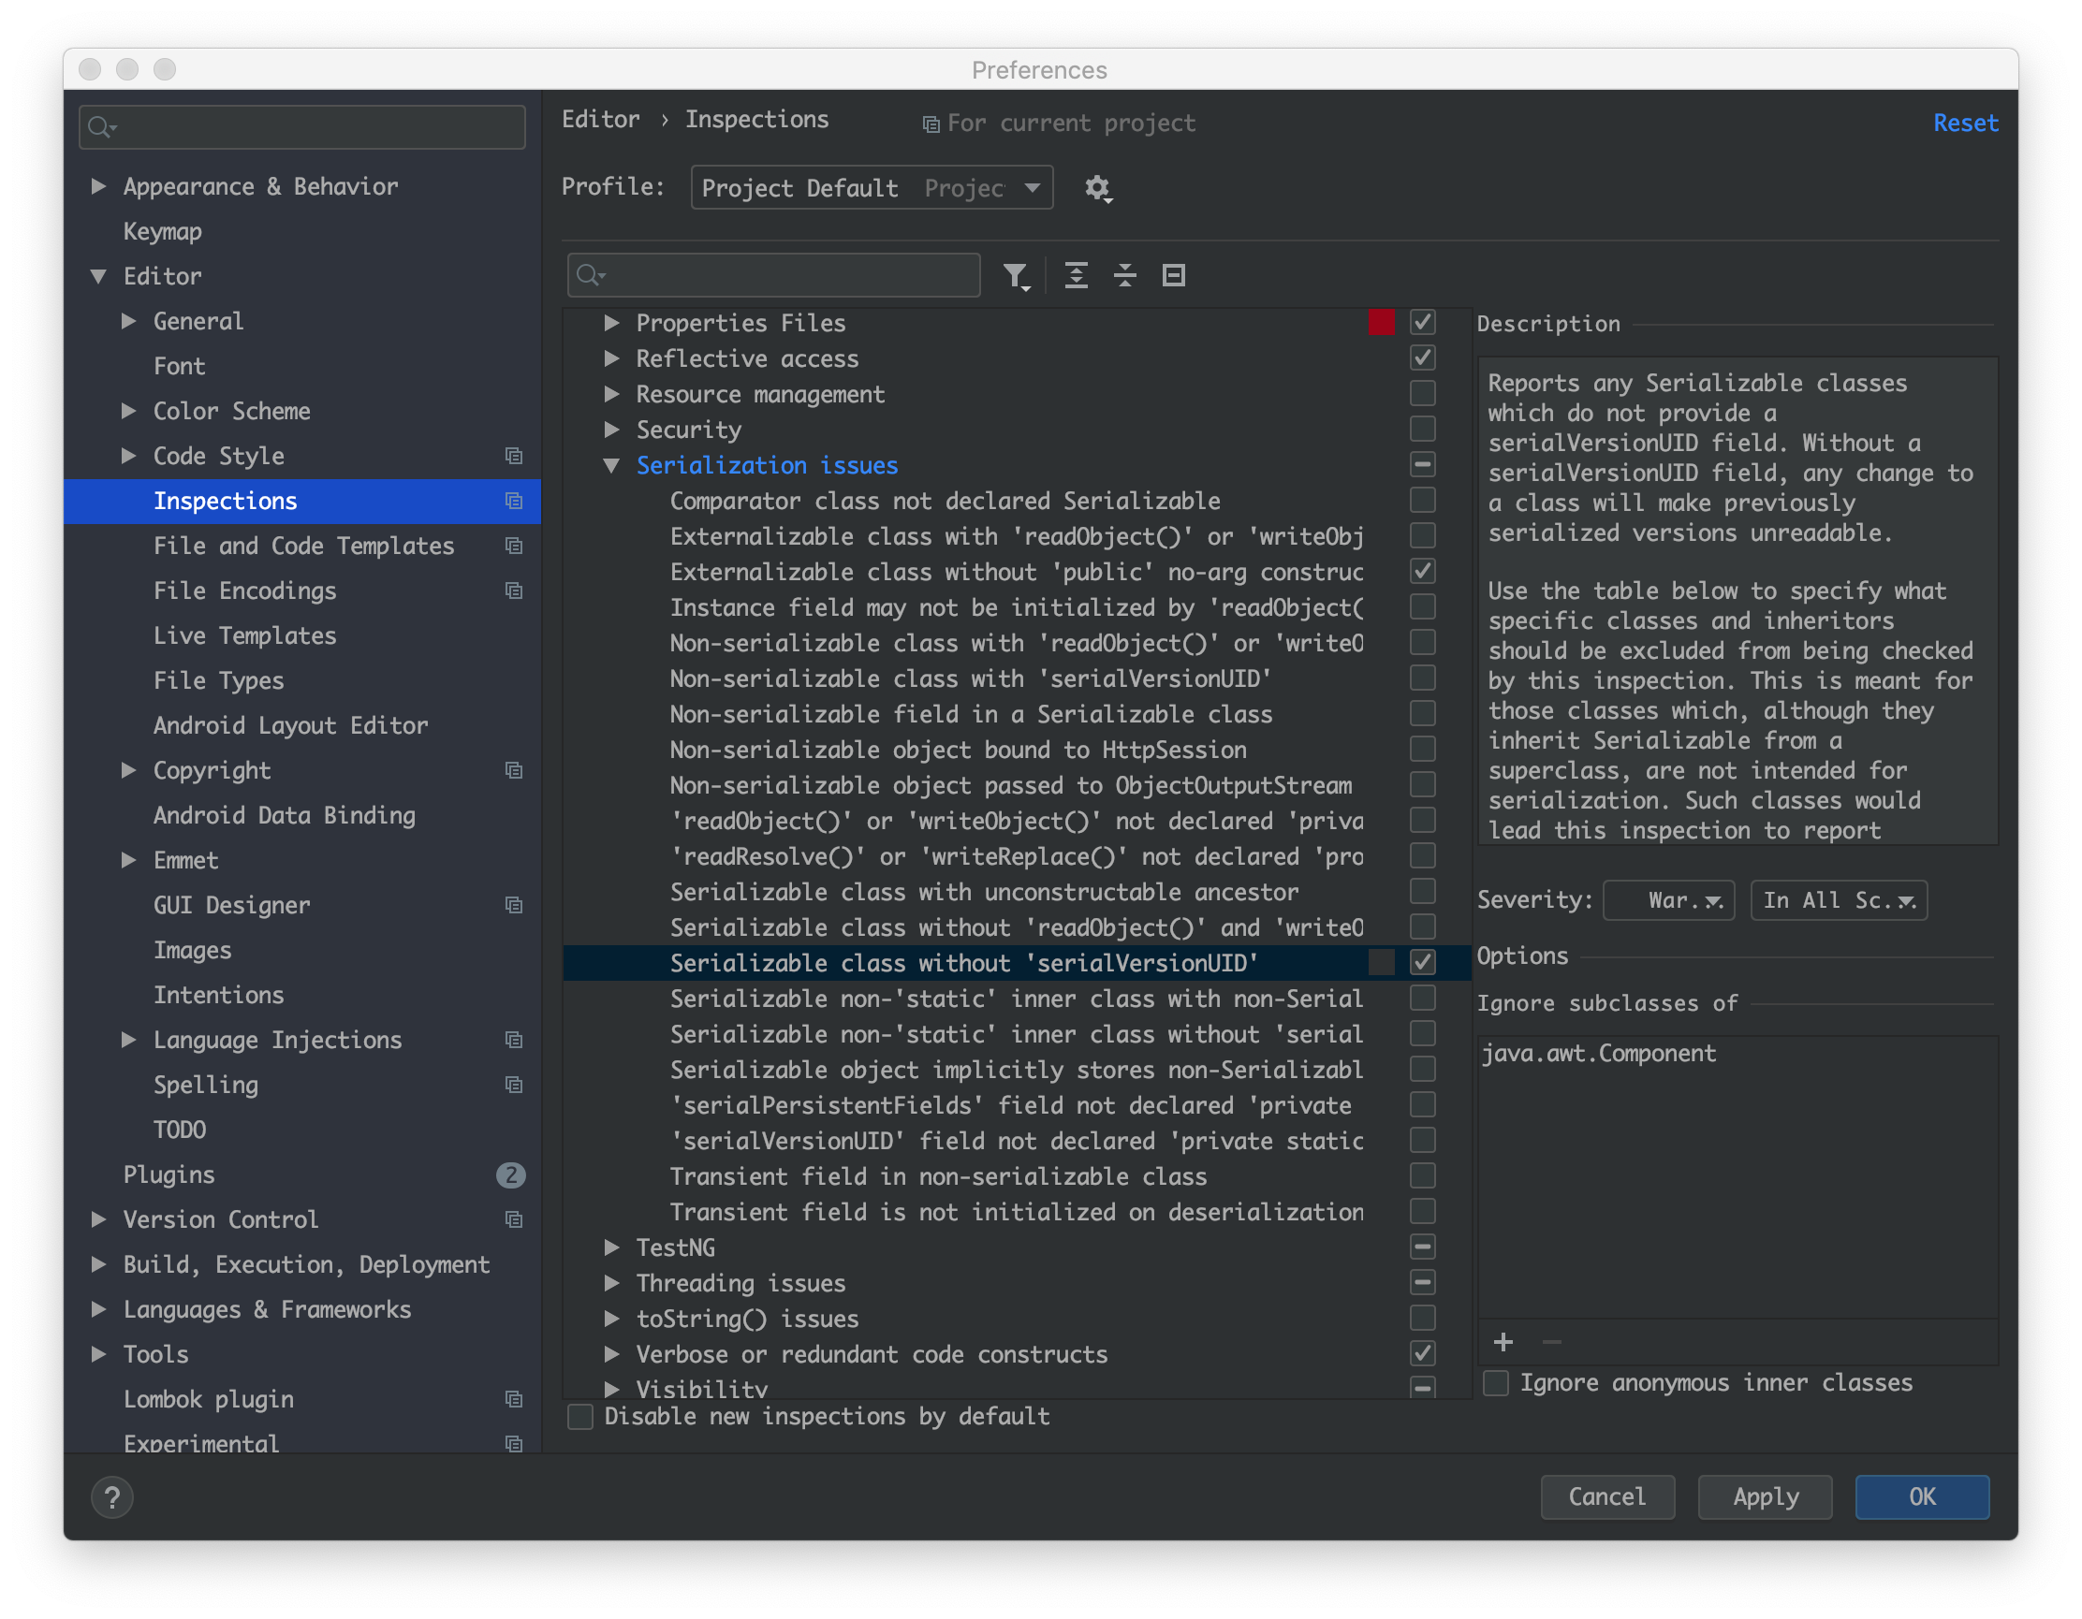
Task: Open Plugins settings page
Action: [169, 1174]
